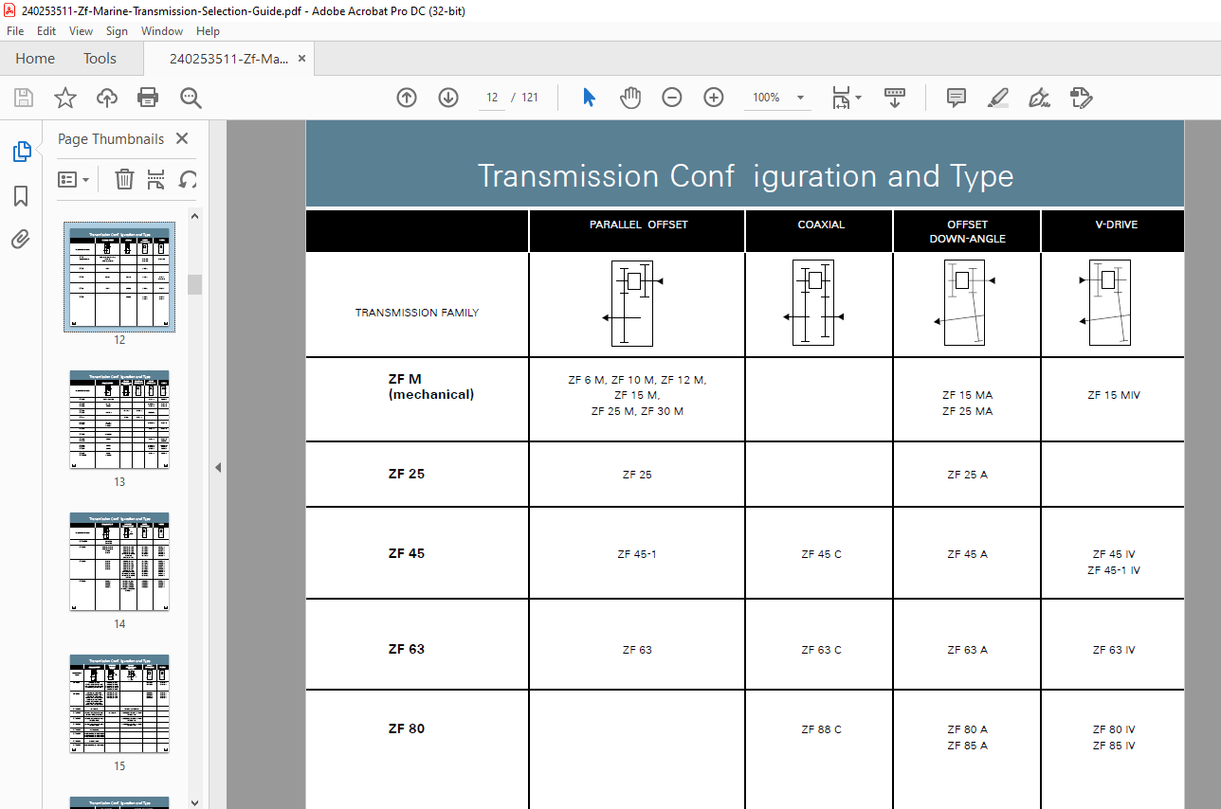The width and height of the screenshot is (1221, 809).
Task: Open the Help menu
Action: coord(208,31)
